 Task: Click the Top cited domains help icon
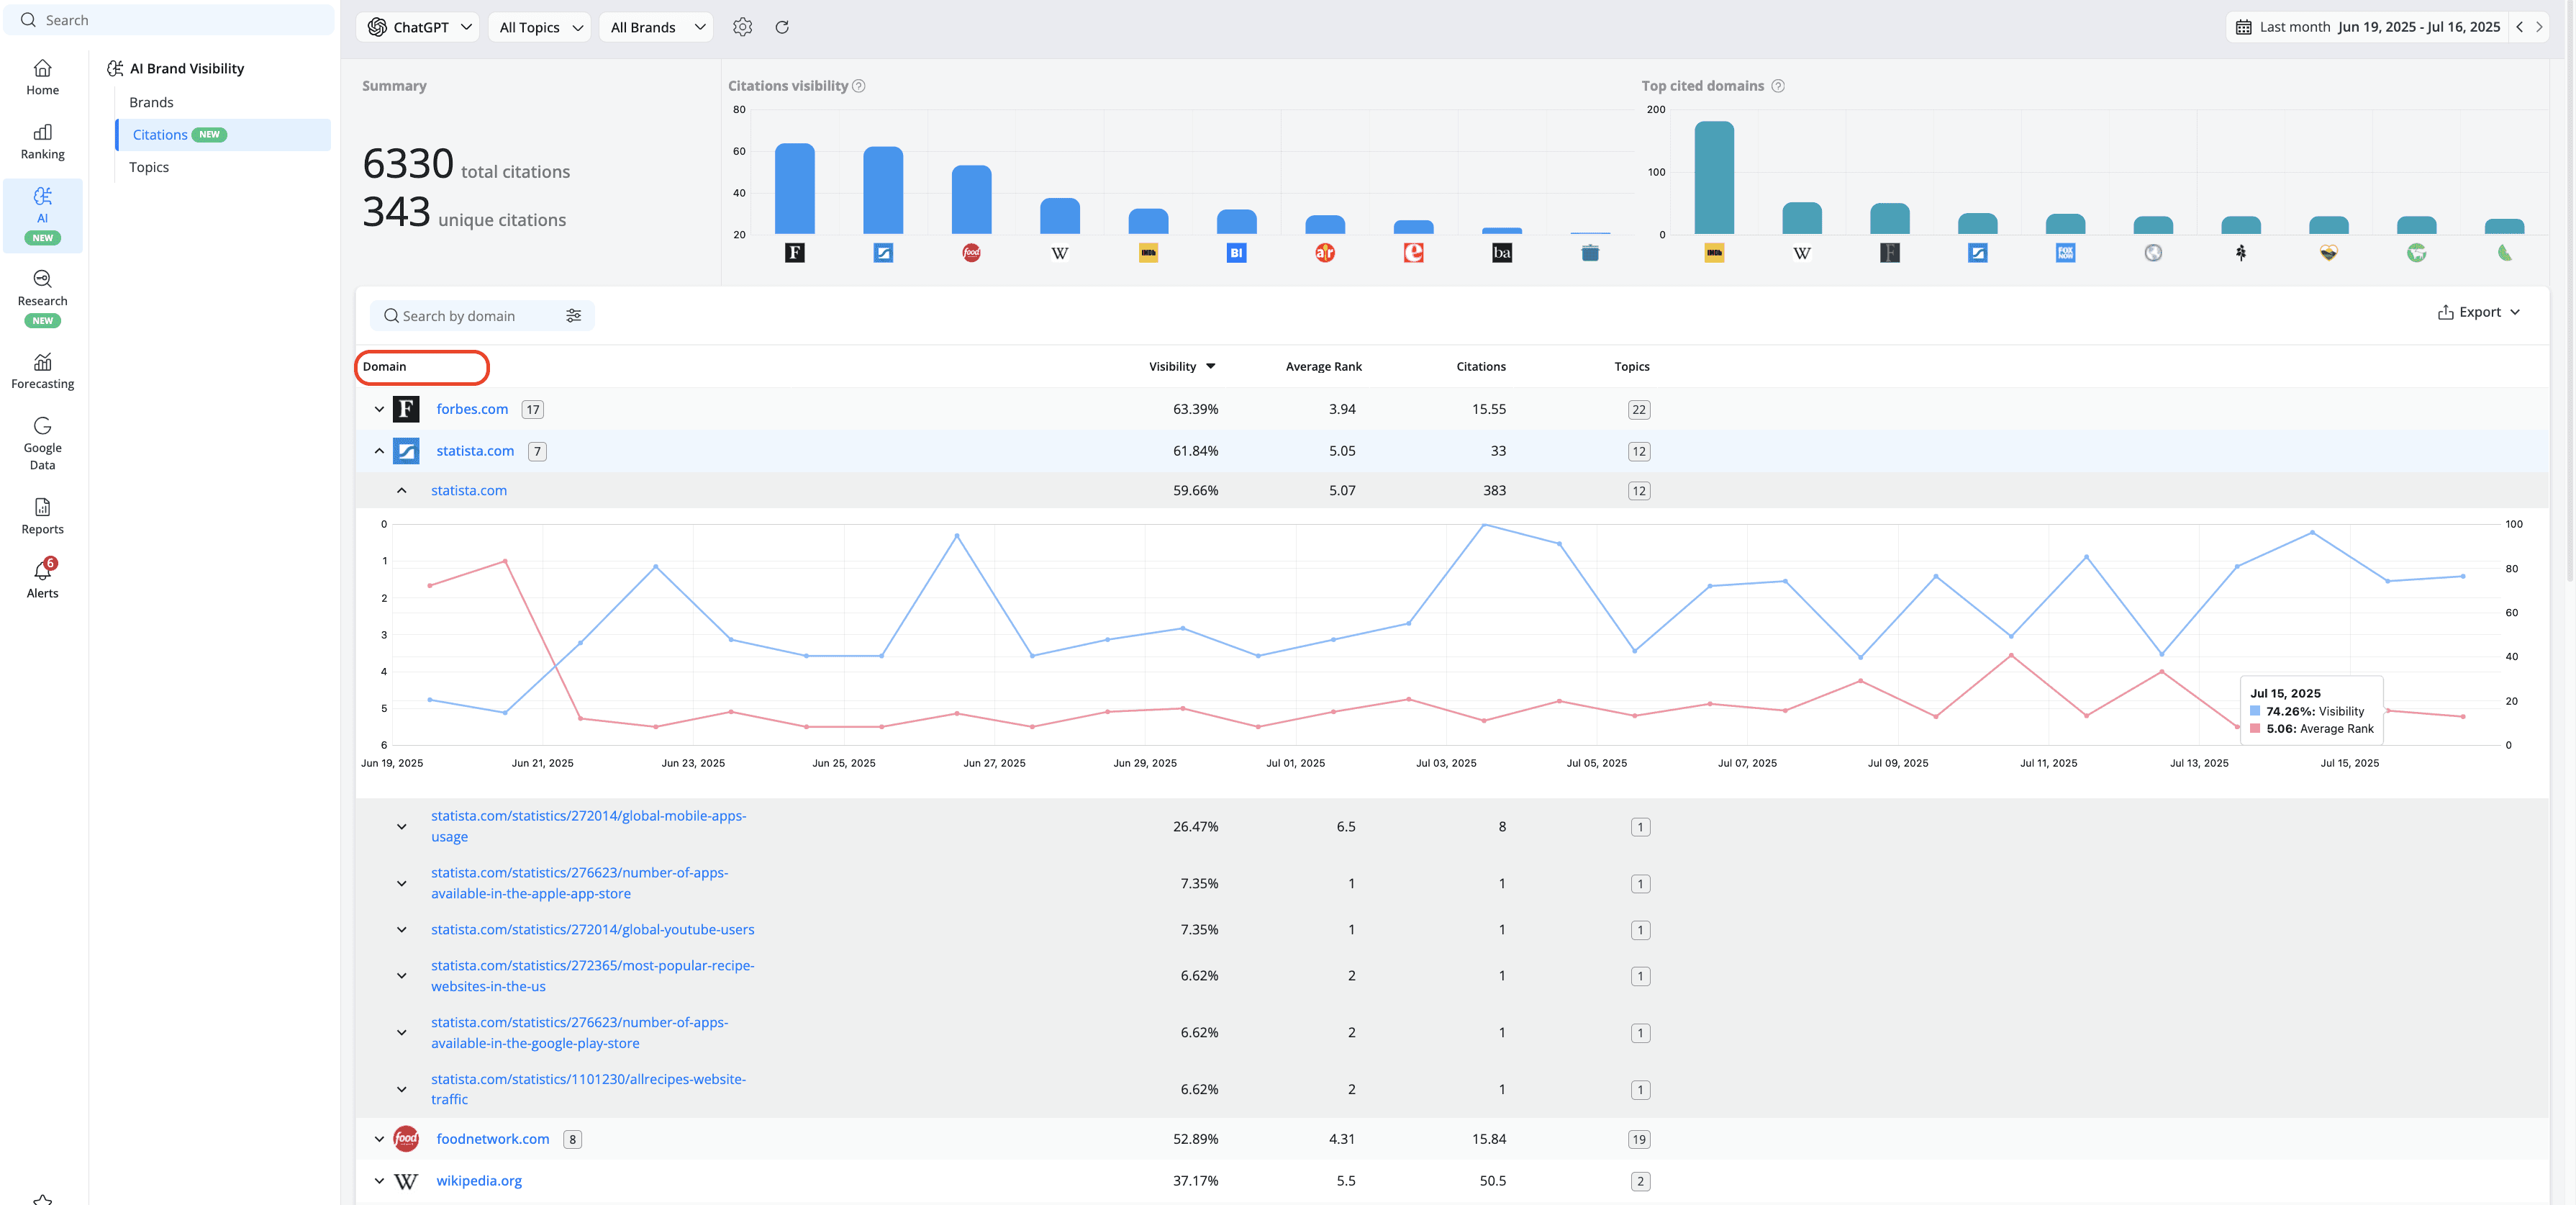click(x=1778, y=86)
